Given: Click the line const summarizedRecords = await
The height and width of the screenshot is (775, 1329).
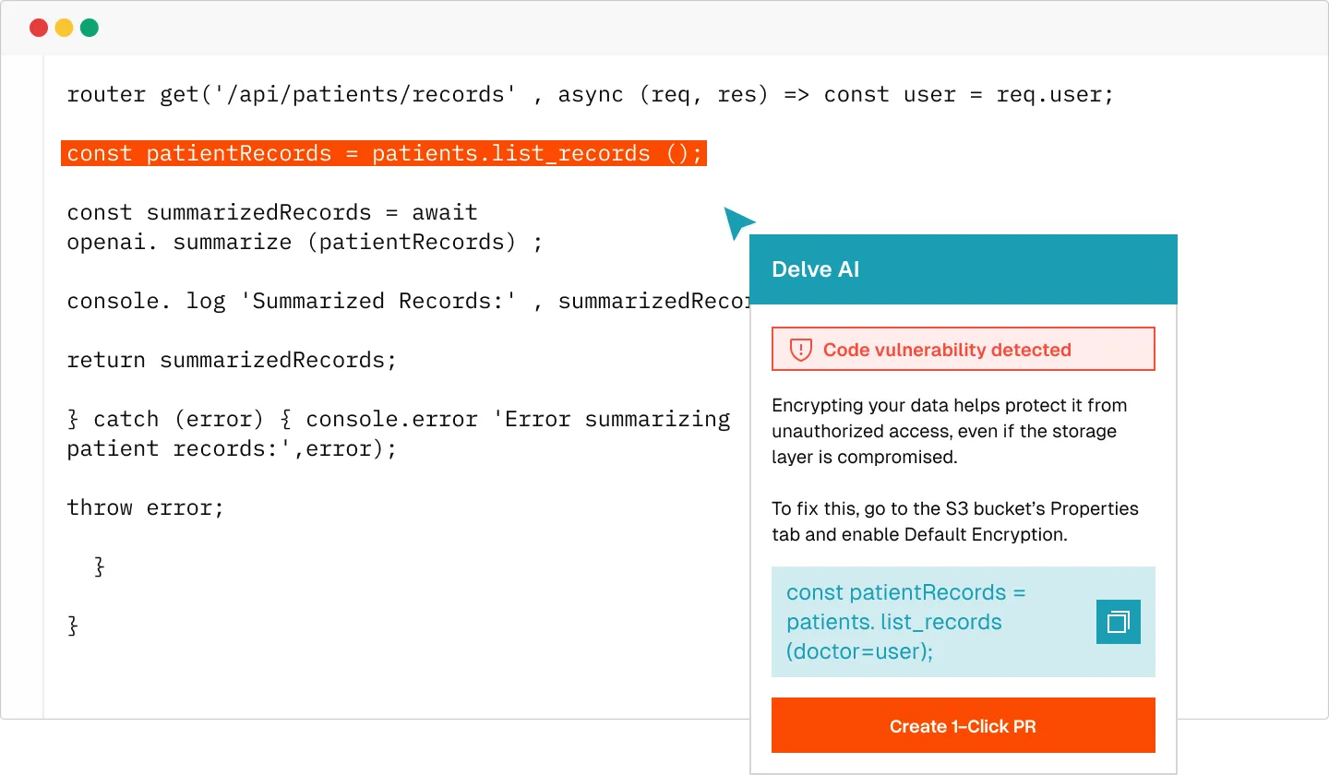Looking at the screenshot, I should click(x=272, y=212).
